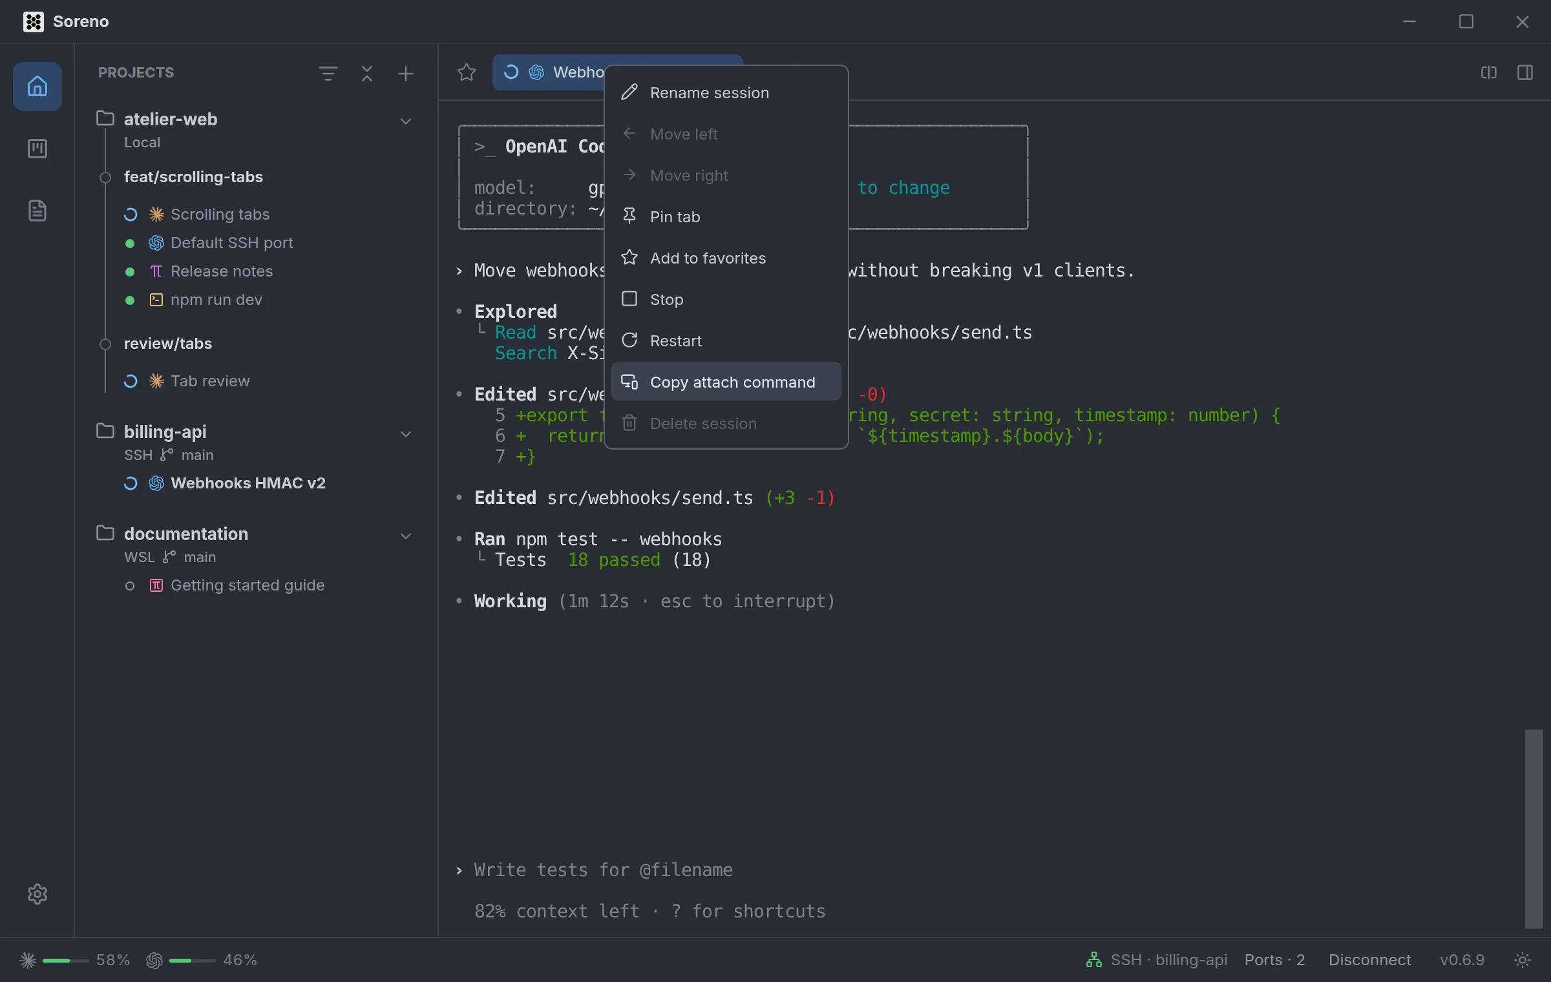Click the favorites star beside the tab

[x=466, y=72]
